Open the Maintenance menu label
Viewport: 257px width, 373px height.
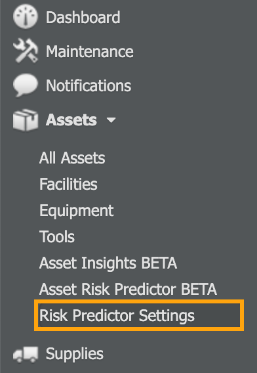(x=90, y=52)
